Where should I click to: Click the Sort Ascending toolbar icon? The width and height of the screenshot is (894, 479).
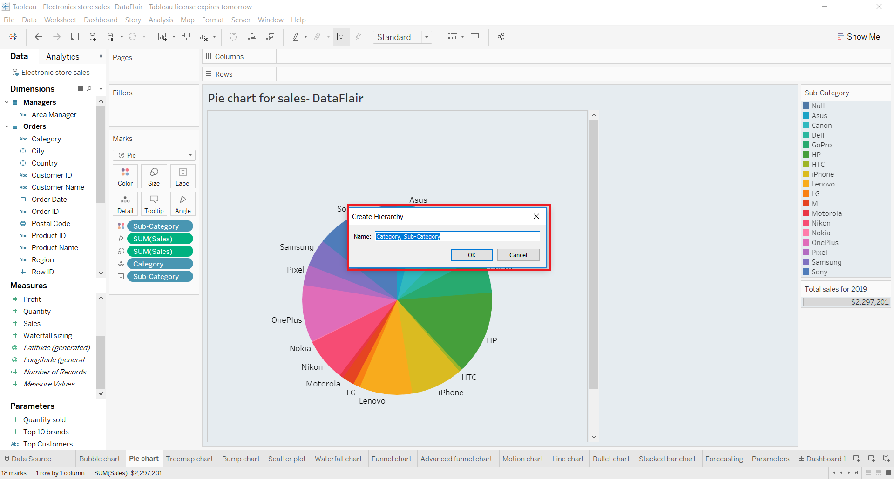[x=252, y=37]
